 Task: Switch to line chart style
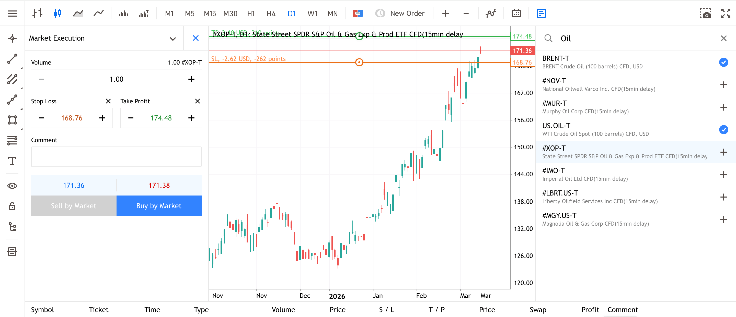[99, 14]
